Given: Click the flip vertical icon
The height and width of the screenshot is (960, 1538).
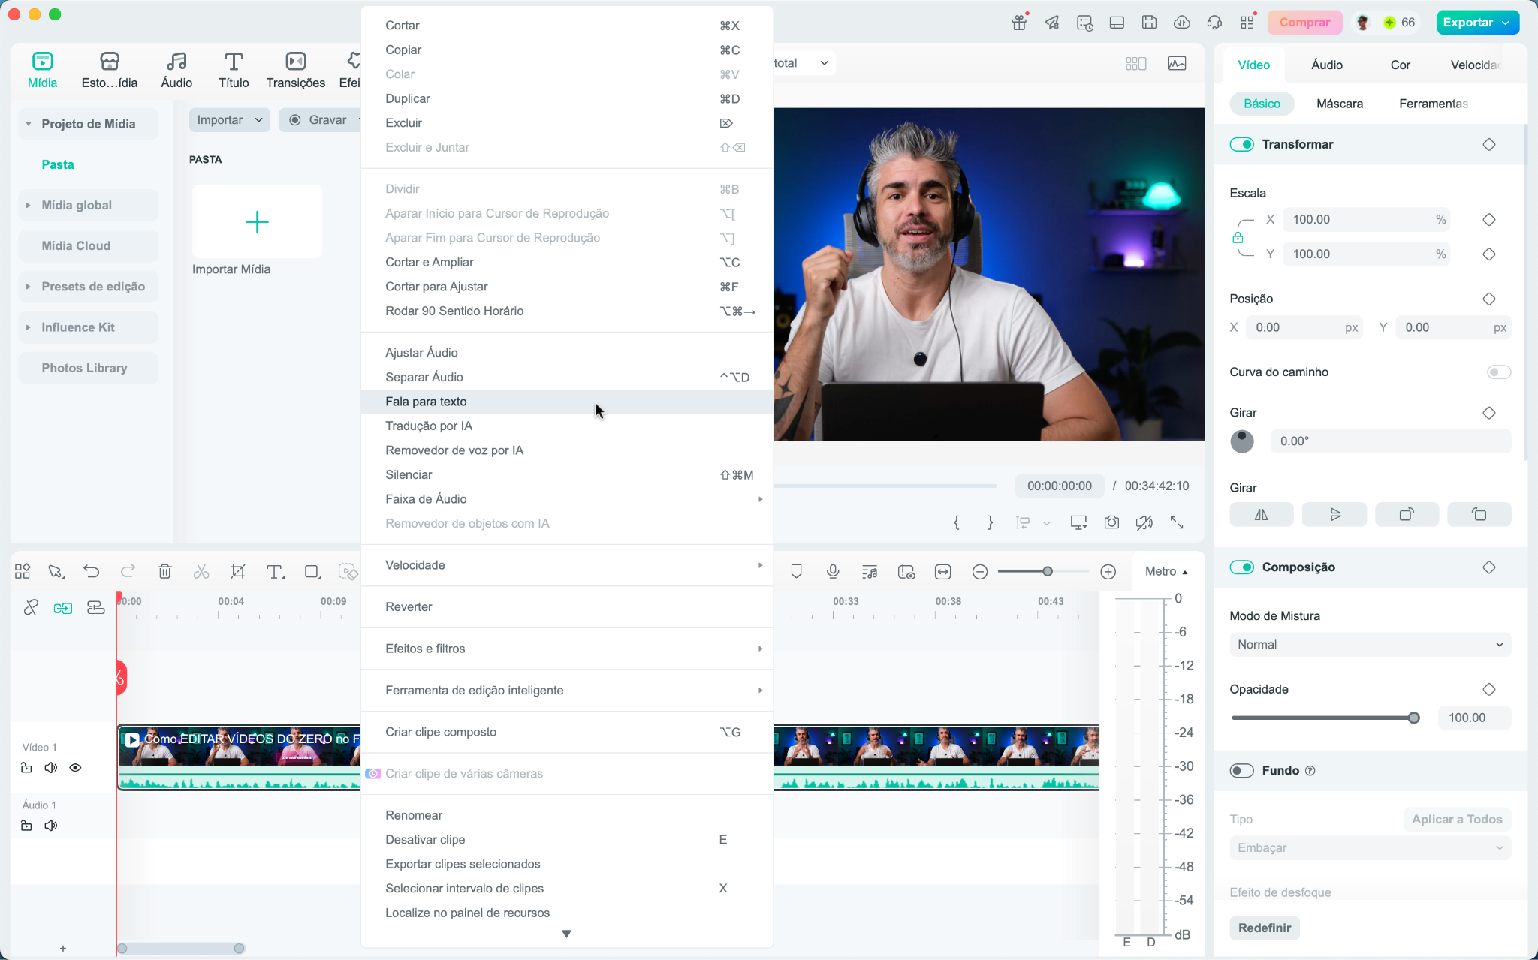Looking at the screenshot, I should click(1334, 514).
